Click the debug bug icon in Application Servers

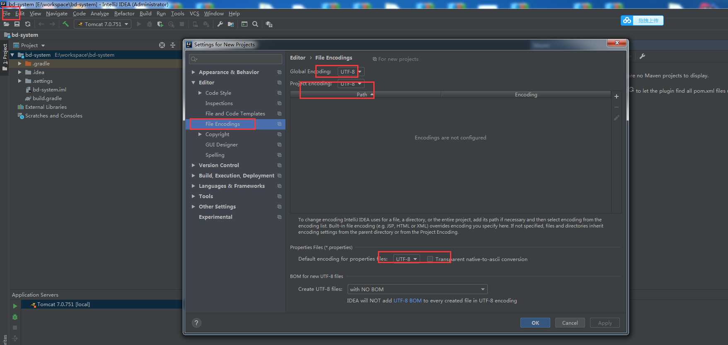coord(15,317)
